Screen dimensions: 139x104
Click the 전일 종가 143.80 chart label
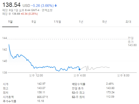[x=132, y=42]
